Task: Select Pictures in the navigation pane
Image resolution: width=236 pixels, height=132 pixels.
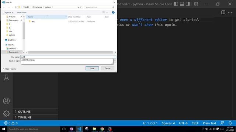Action: pyautogui.click(x=12, y=17)
